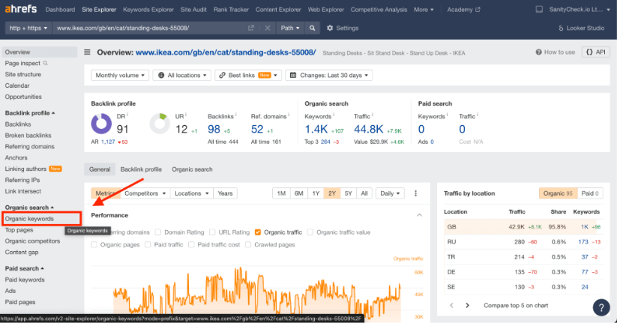Click the API button

(x=595, y=52)
